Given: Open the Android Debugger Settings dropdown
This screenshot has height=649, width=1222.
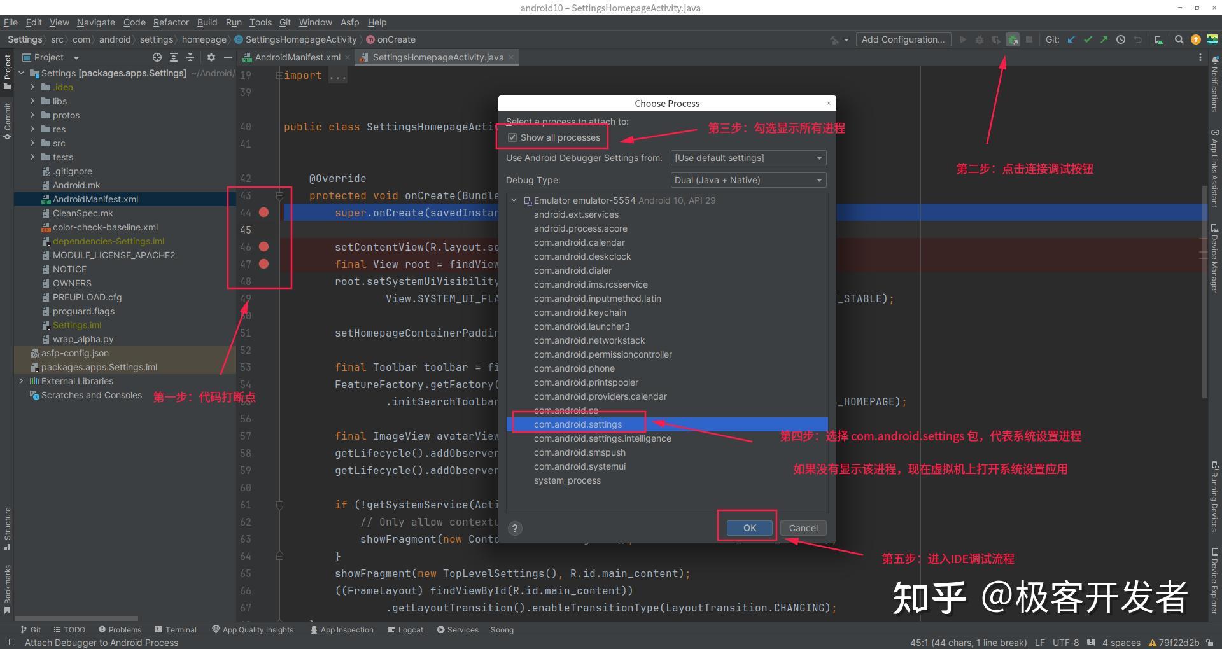Looking at the screenshot, I should tap(748, 158).
